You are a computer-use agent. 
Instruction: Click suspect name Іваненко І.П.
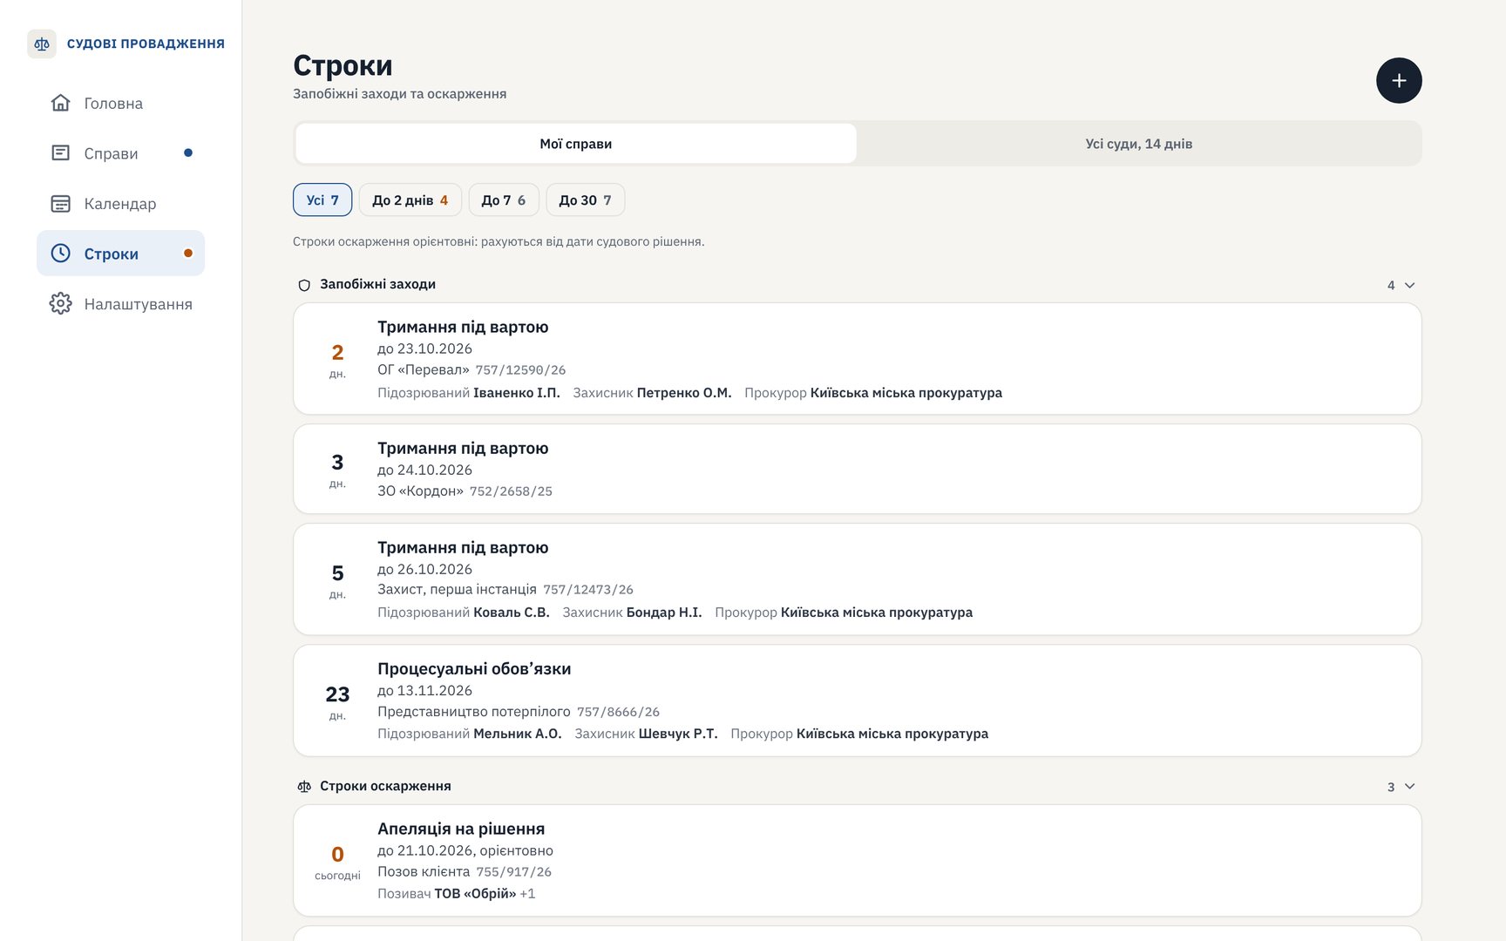point(517,393)
